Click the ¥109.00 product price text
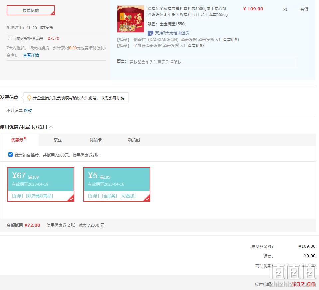Screen dimensions: 319x290 253,9
